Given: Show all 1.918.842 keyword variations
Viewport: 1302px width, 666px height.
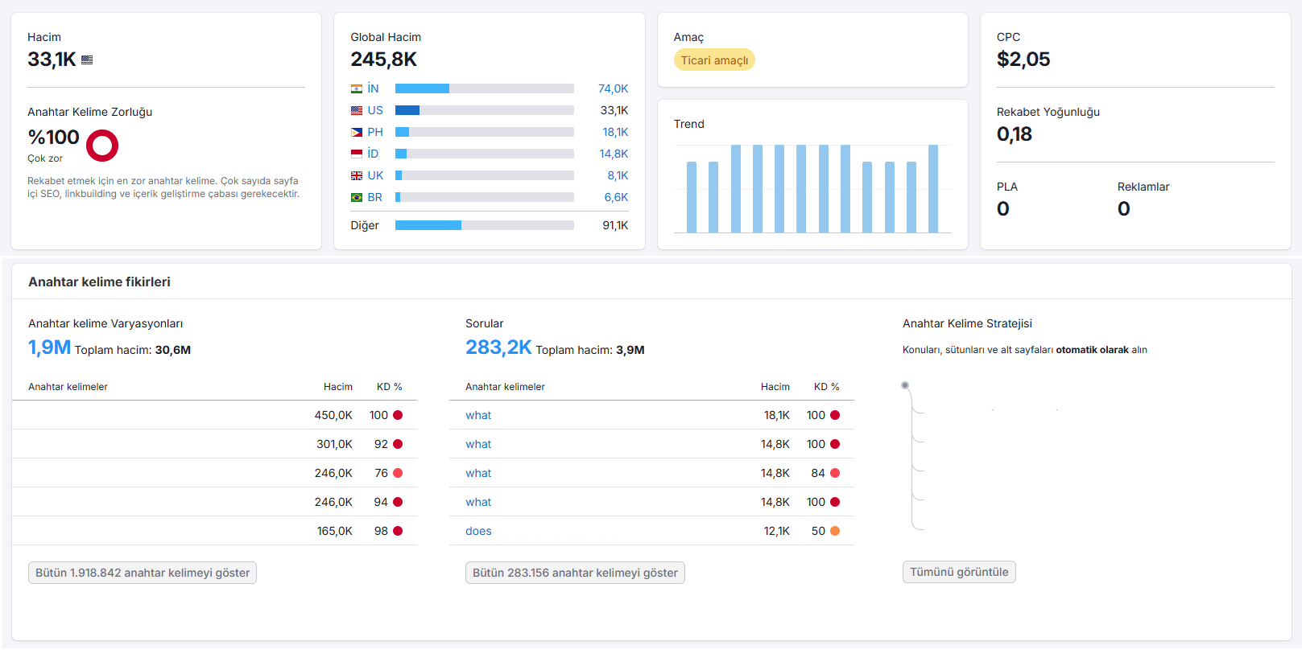Looking at the screenshot, I should click(143, 573).
